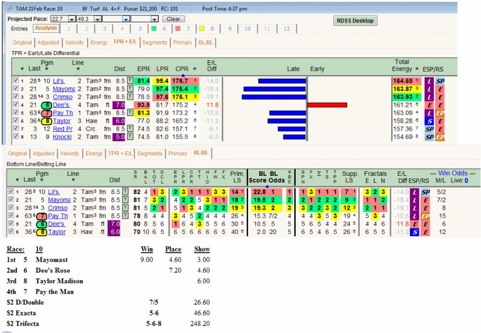Click the RDSS Desktop button
481x333 pixels.
click(355, 21)
